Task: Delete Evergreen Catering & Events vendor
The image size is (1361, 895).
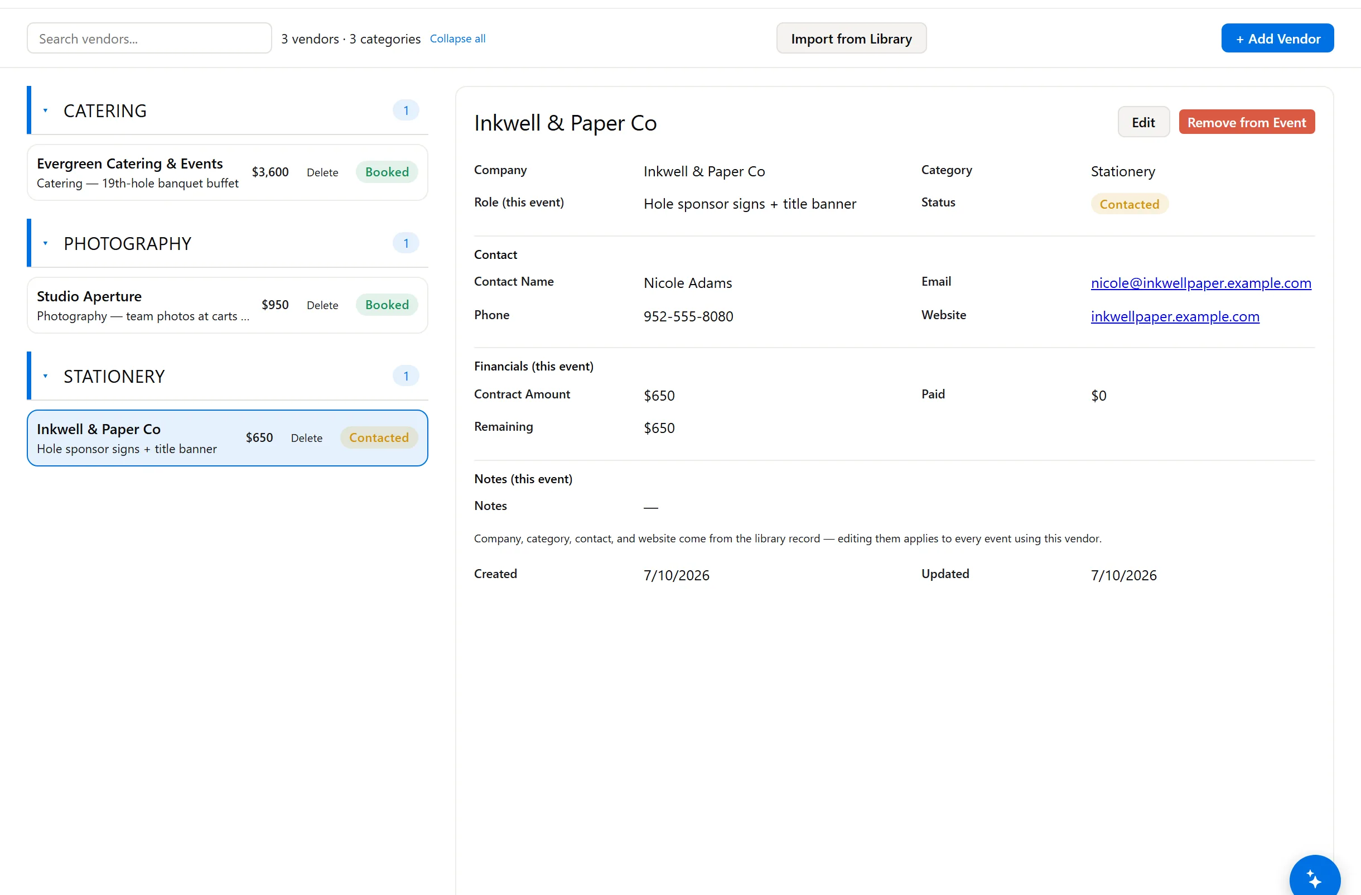Action: pos(322,172)
